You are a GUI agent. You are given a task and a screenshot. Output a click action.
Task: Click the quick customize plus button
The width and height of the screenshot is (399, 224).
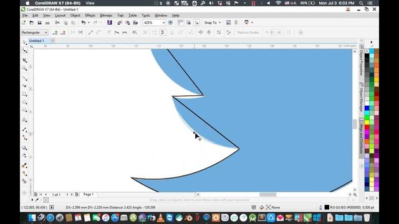(x=300, y=32)
